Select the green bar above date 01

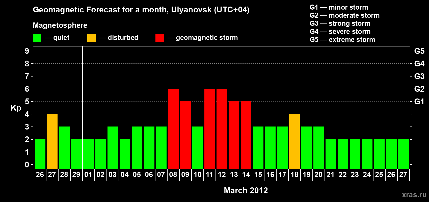pos(89,154)
